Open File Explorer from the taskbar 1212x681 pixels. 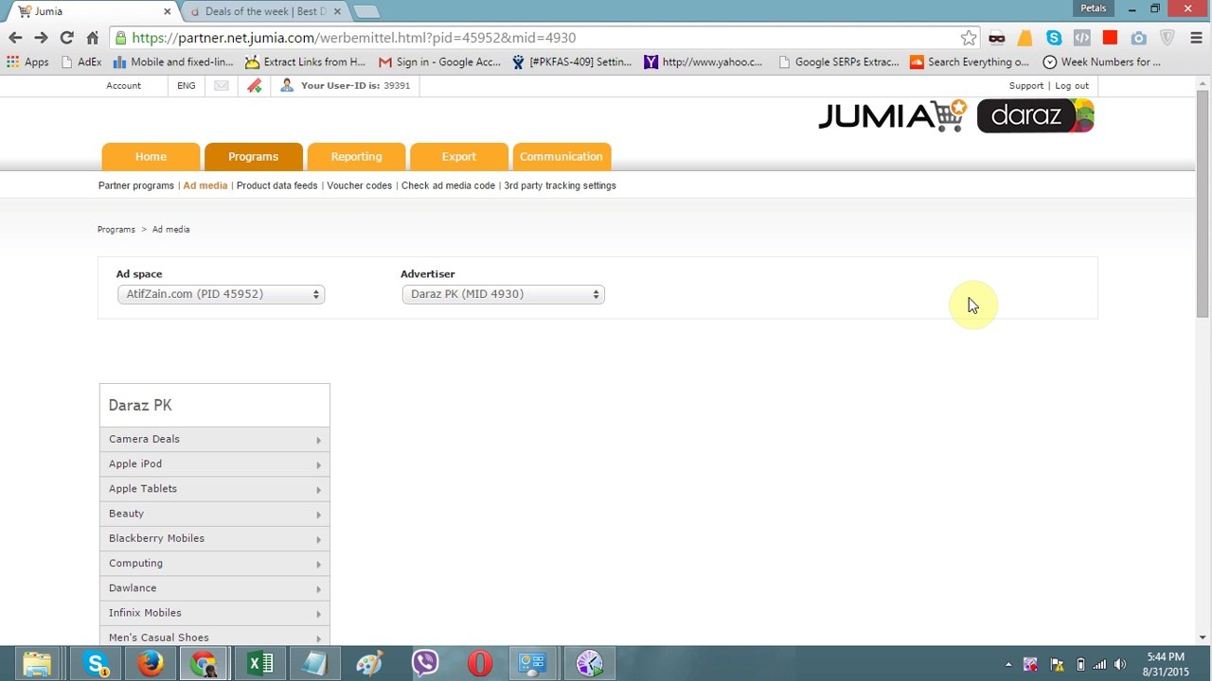click(x=37, y=664)
